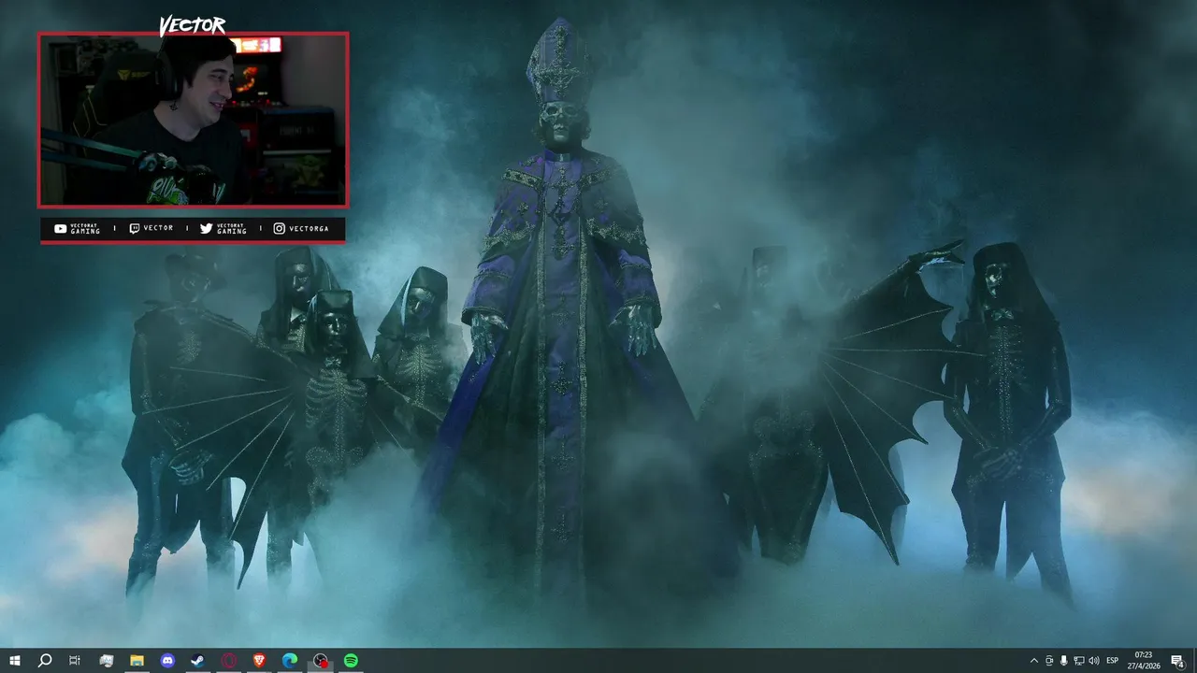Open Spotify from the taskbar

click(x=351, y=660)
